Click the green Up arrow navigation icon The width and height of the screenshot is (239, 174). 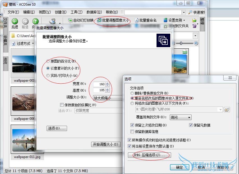pos(35,21)
